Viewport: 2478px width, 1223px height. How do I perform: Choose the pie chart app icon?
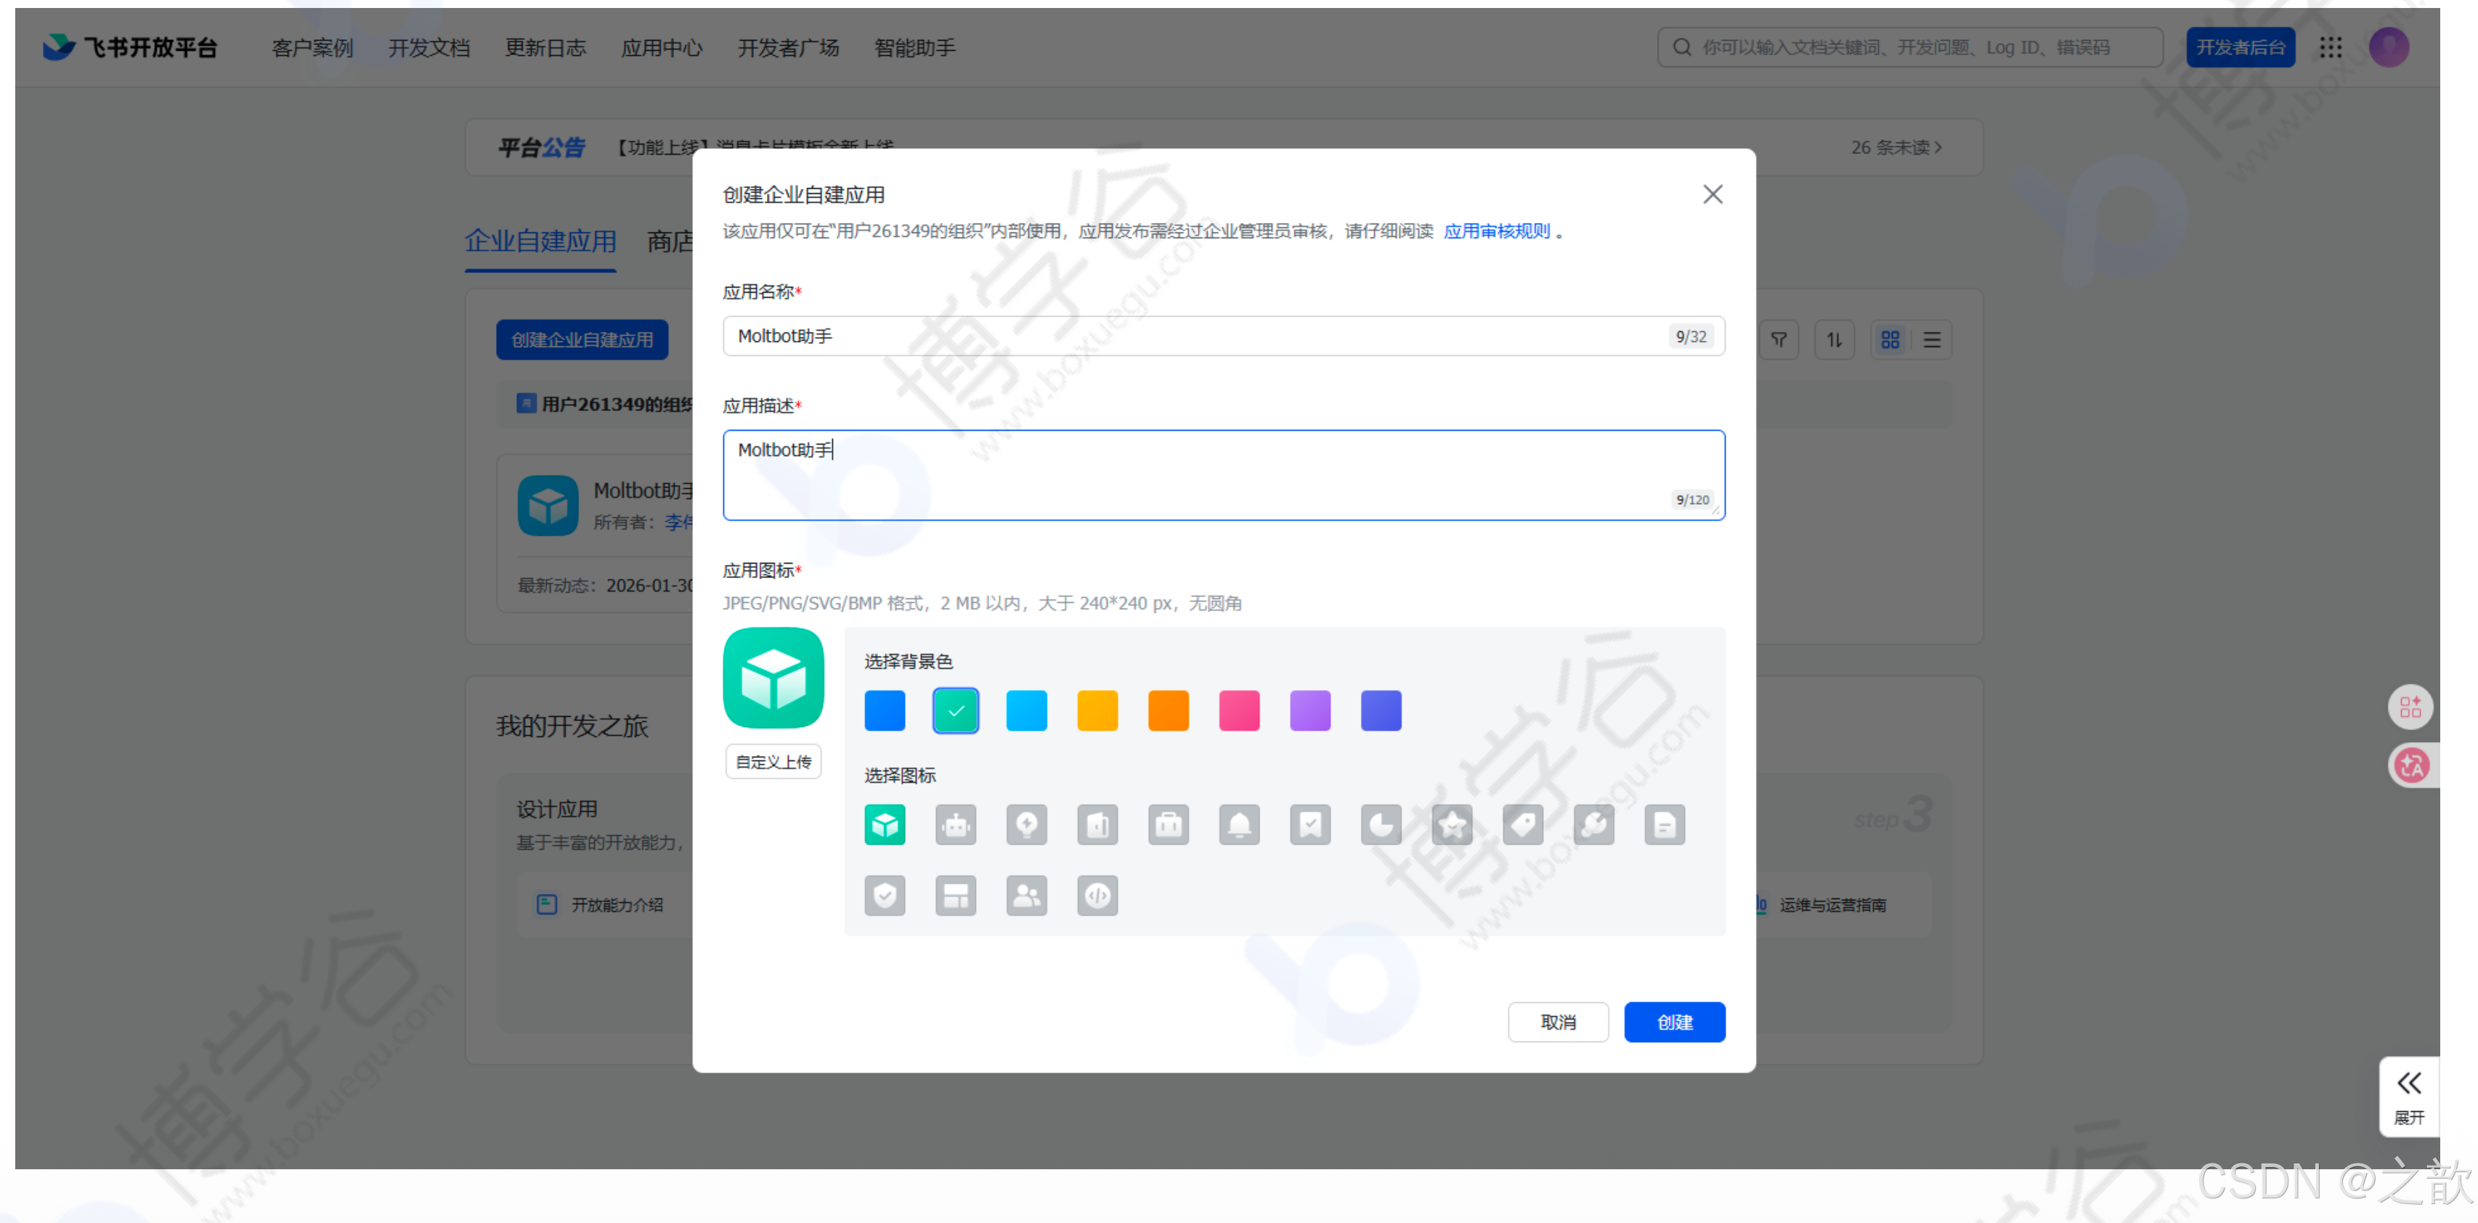pyautogui.click(x=1381, y=824)
